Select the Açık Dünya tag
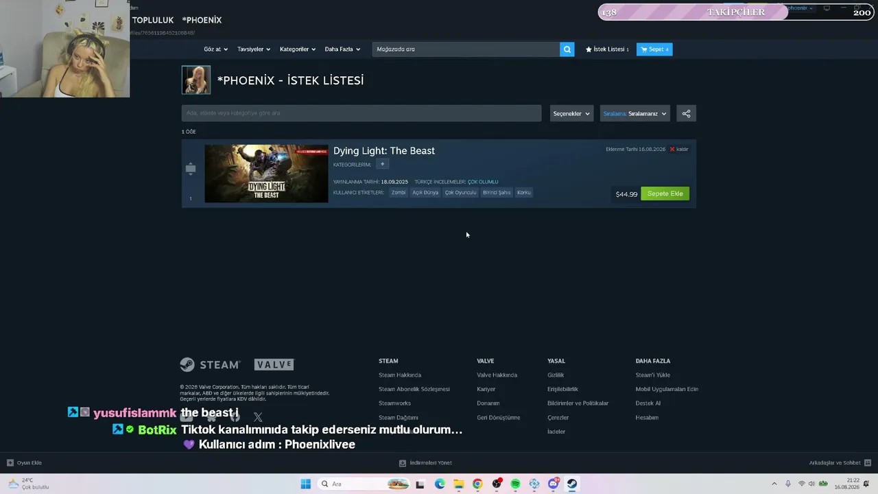Screen dimensions: 878x494 click(x=425, y=193)
